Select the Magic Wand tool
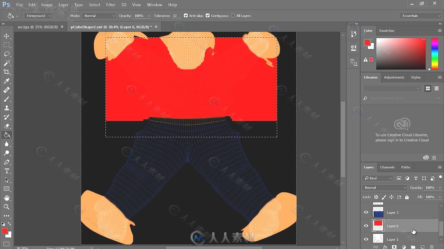This screenshot has width=444, height=249. point(7,63)
